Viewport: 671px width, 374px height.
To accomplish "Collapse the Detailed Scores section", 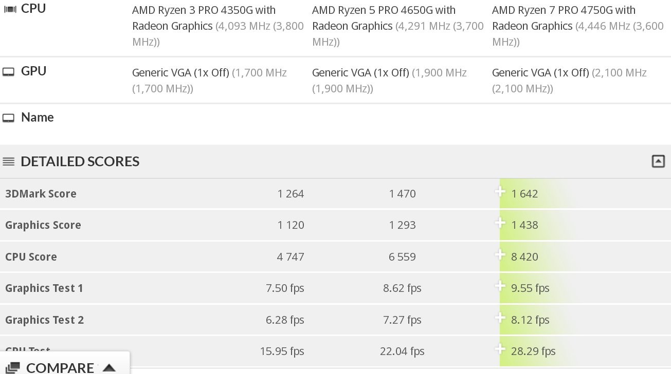I will click(x=658, y=162).
